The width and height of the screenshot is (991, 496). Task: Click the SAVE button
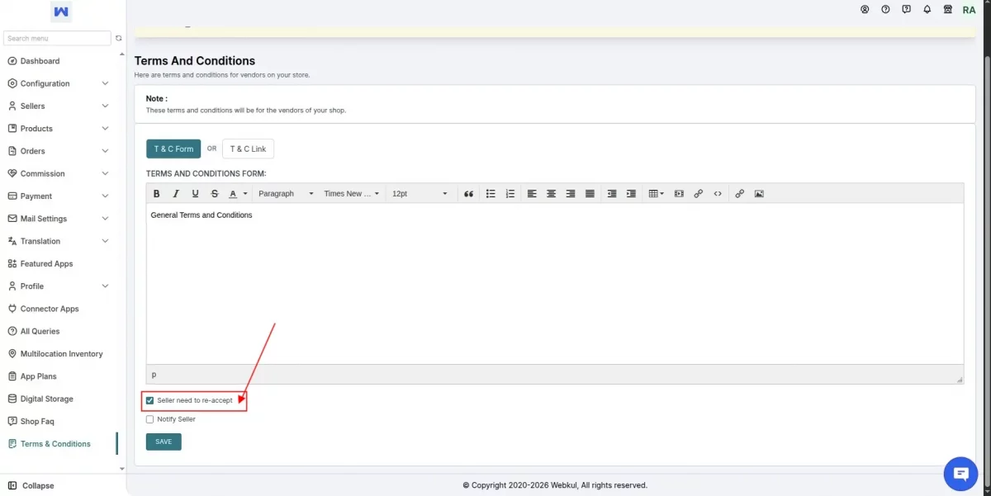click(x=164, y=442)
